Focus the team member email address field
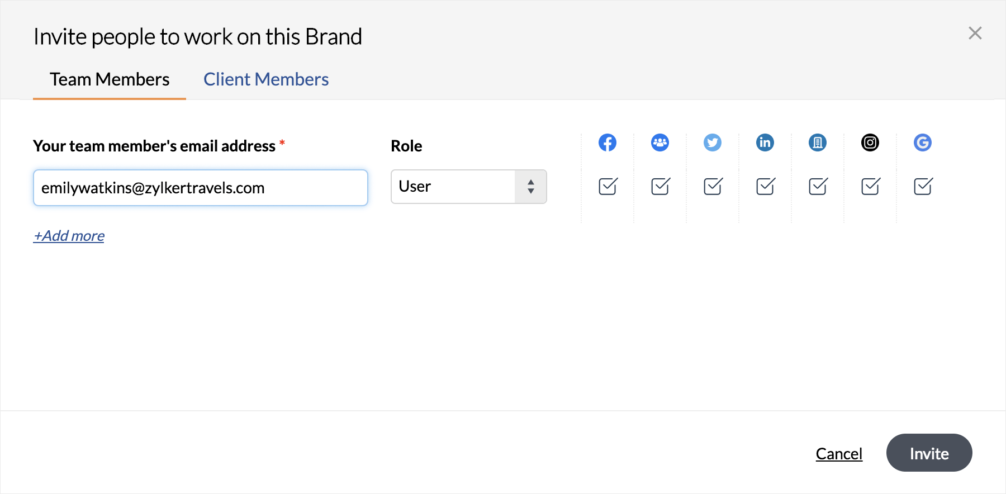The width and height of the screenshot is (1006, 494). pyautogui.click(x=200, y=188)
